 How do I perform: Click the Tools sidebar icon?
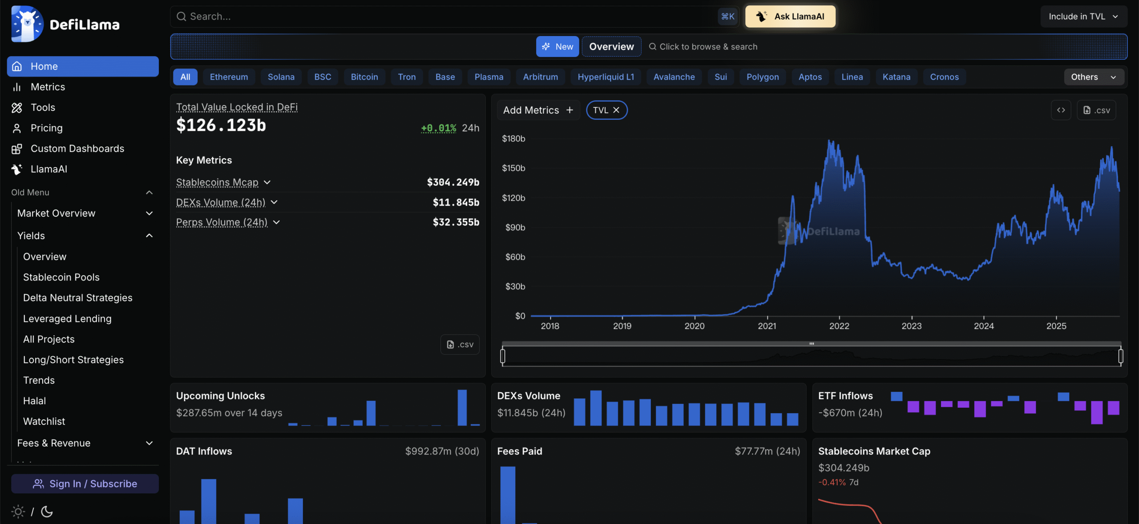click(17, 108)
